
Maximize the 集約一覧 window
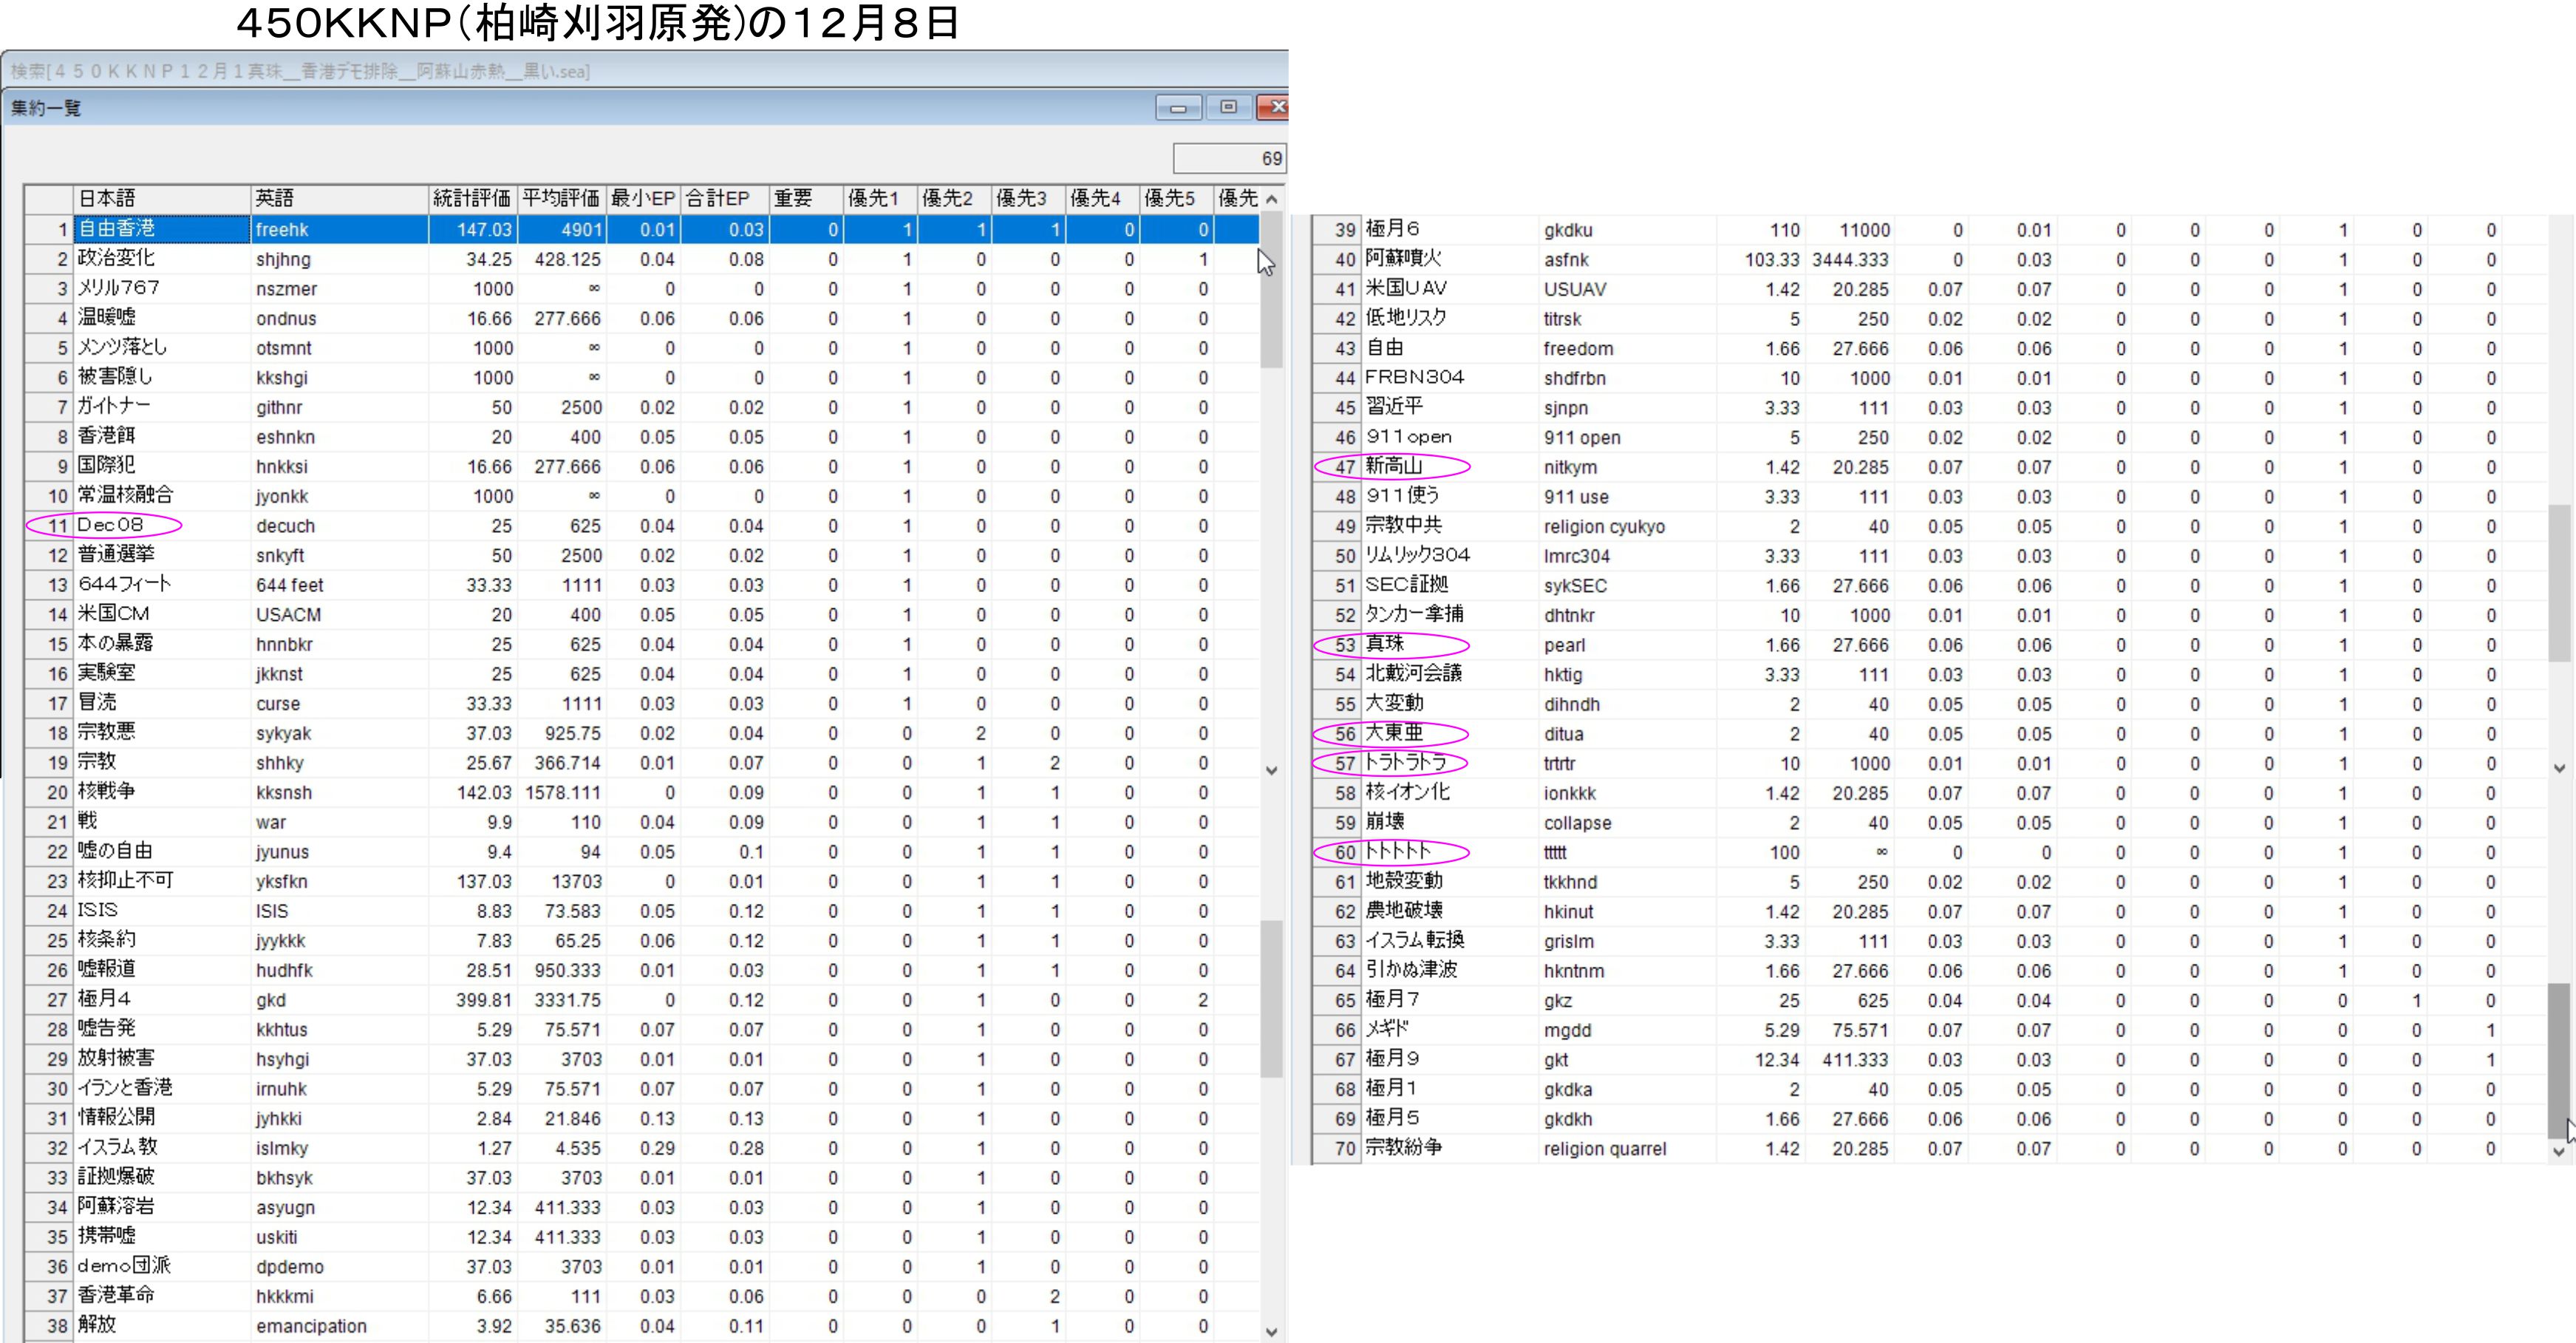[1228, 107]
